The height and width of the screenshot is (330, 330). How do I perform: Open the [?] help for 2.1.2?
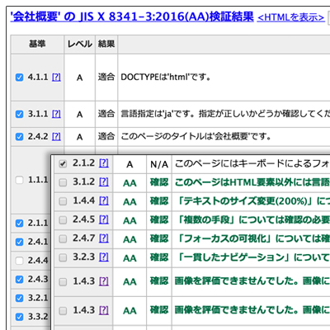(104, 163)
